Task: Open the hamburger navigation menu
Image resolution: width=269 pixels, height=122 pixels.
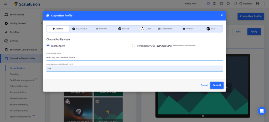Action: [6, 4]
